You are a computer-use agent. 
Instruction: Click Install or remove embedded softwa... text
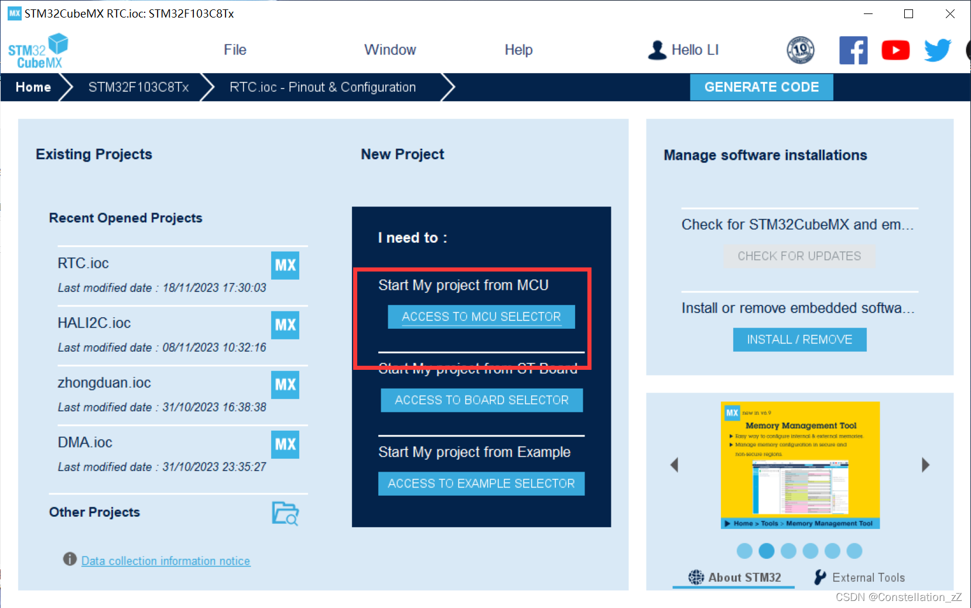[798, 308]
